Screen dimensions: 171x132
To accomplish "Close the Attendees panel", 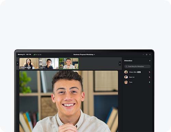I will coord(150,61).
